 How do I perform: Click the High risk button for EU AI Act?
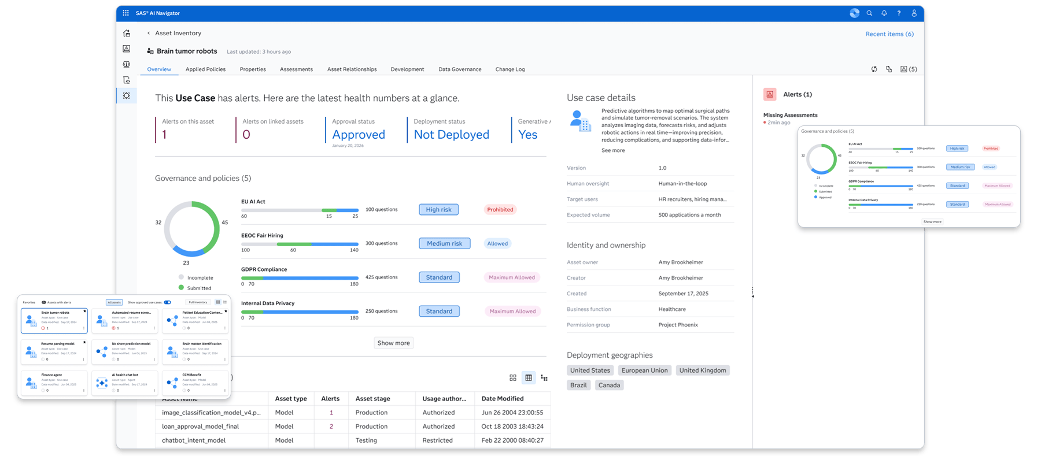click(x=439, y=210)
